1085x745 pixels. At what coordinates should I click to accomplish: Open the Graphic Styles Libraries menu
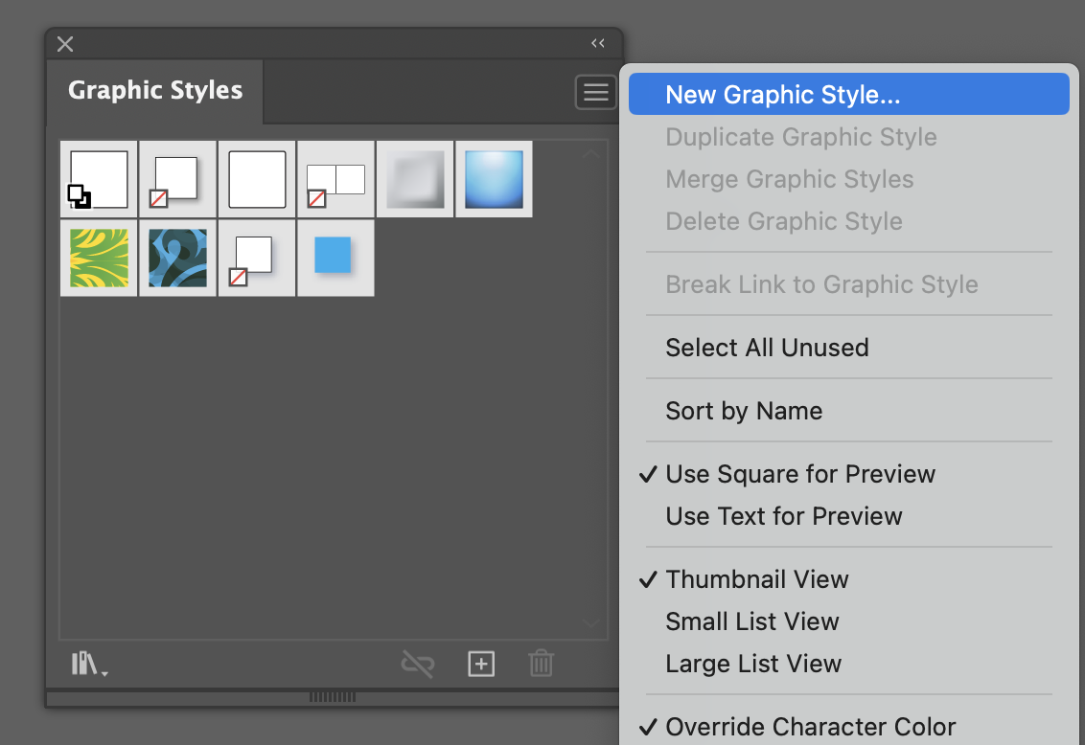(87, 663)
